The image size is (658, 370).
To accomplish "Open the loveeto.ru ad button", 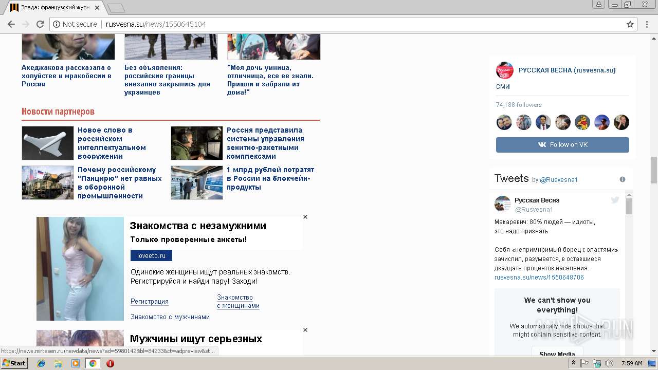I will click(151, 255).
